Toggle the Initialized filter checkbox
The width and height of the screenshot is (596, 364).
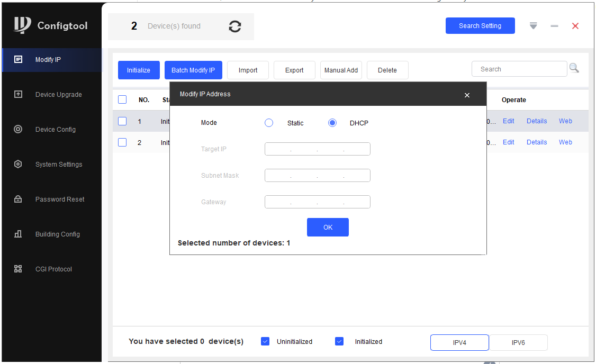(x=339, y=341)
